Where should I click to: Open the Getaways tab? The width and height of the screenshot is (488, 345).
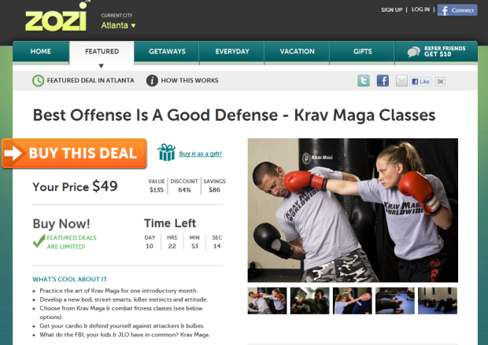coord(167,52)
